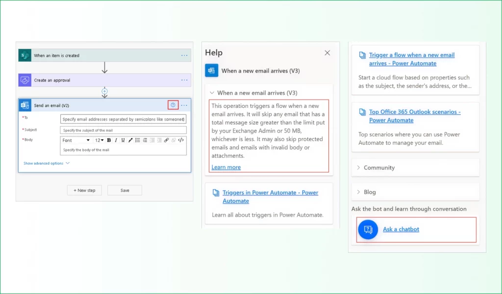This screenshot has height=294, width=502.
Task: Click the Save button
Action: (x=125, y=190)
